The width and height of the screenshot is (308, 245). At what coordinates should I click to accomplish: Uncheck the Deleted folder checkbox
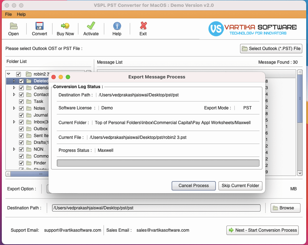(22, 81)
